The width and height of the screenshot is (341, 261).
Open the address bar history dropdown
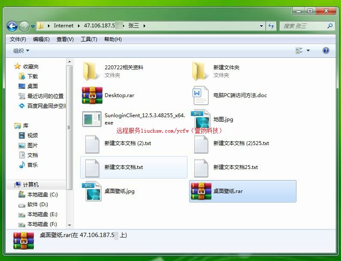click(x=261, y=26)
